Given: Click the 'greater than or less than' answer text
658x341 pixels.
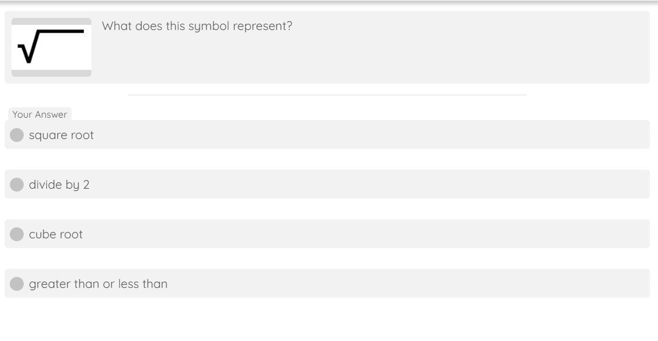Looking at the screenshot, I should [x=98, y=284].
